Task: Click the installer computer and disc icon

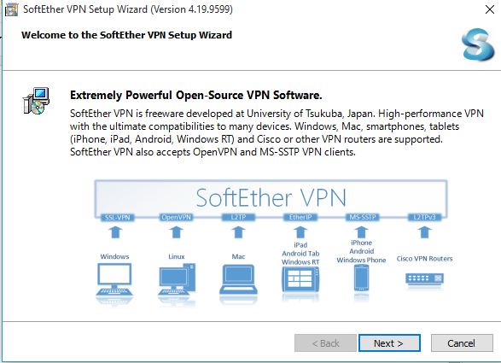Action: click(36, 101)
